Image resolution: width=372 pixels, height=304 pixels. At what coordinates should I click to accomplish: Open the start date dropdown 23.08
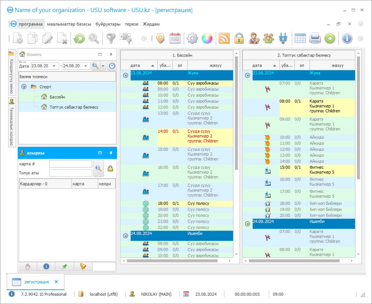pyautogui.click(x=54, y=66)
